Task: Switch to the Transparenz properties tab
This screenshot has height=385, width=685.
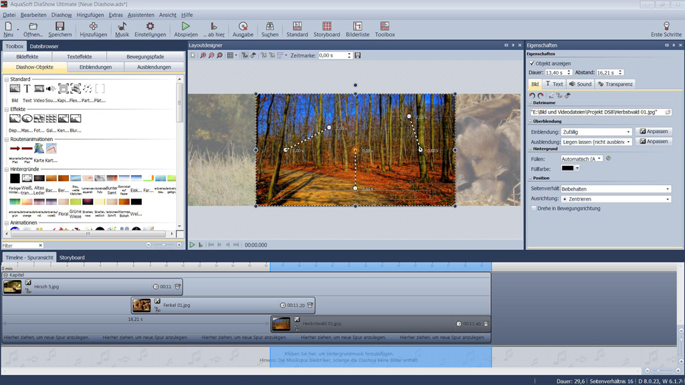Action: coord(615,84)
